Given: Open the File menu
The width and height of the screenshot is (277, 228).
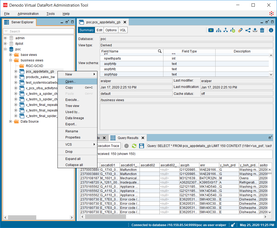Looking at the screenshot, I should 7,14.
